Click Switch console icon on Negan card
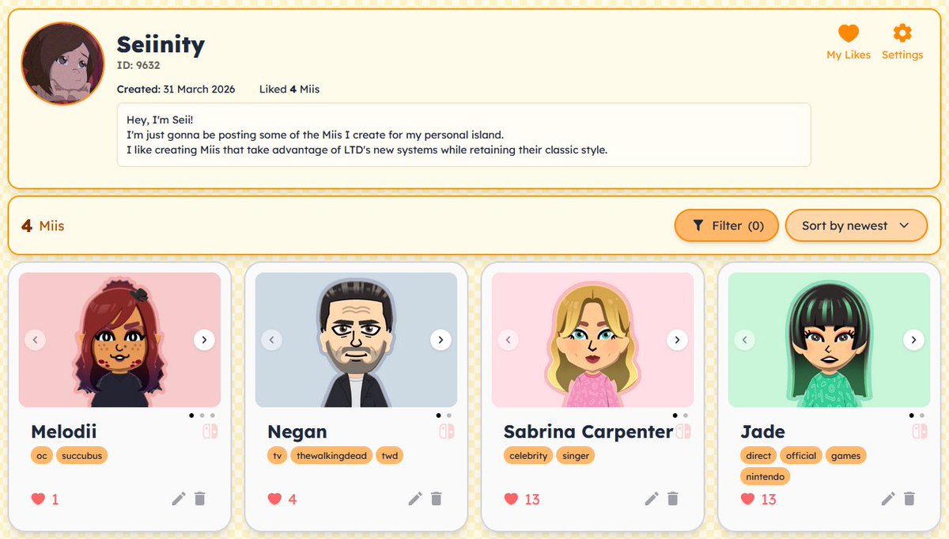The height and width of the screenshot is (539, 949). point(447,431)
